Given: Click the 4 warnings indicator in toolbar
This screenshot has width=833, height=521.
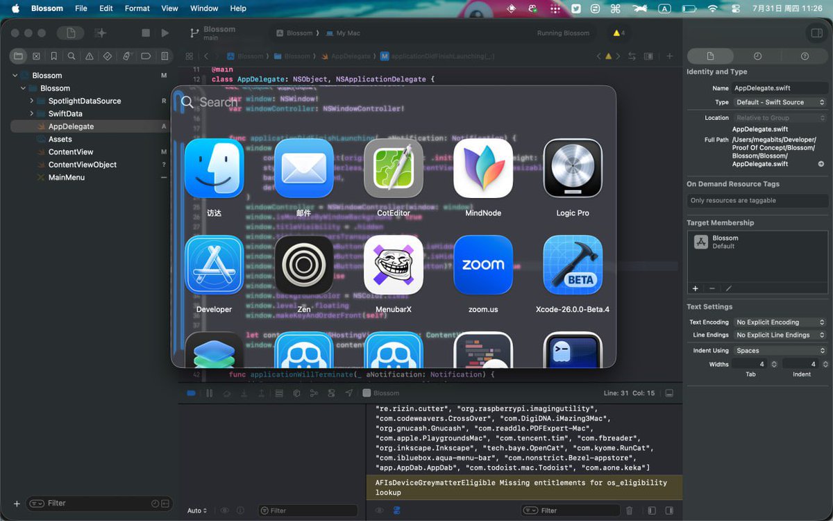Looking at the screenshot, I should (619, 33).
